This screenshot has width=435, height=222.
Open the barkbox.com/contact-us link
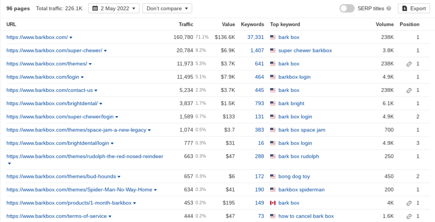tap(50, 90)
